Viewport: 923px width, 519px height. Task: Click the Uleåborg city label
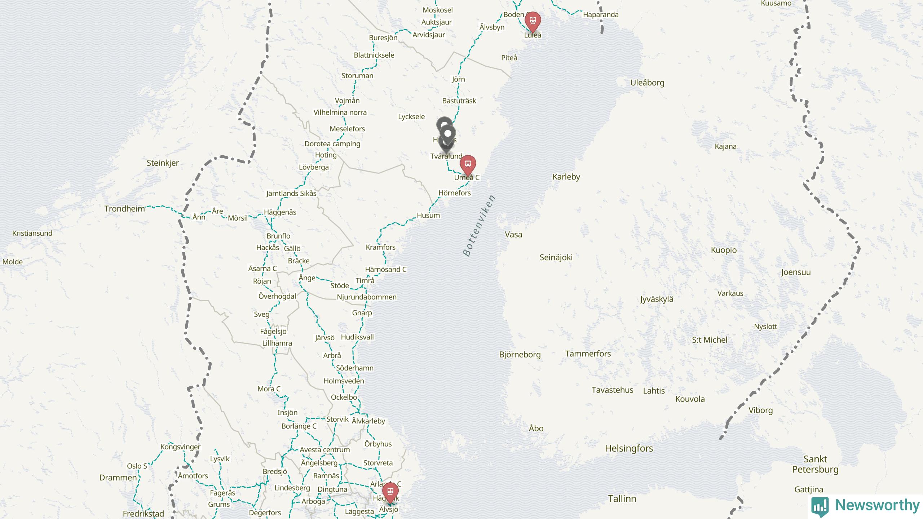pyautogui.click(x=647, y=83)
